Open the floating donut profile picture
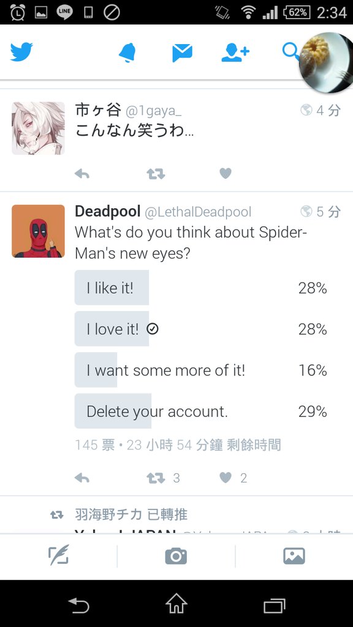 coord(326,63)
